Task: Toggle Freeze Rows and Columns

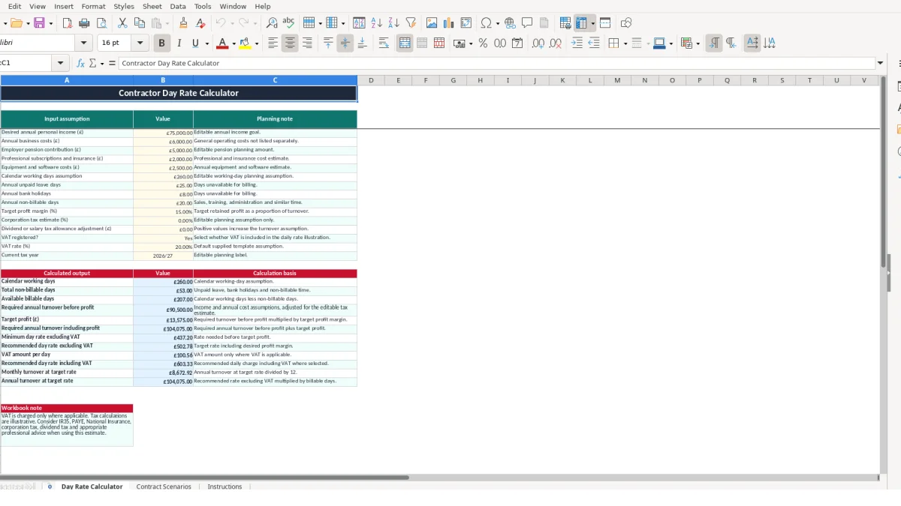Action: click(x=581, y=23)
